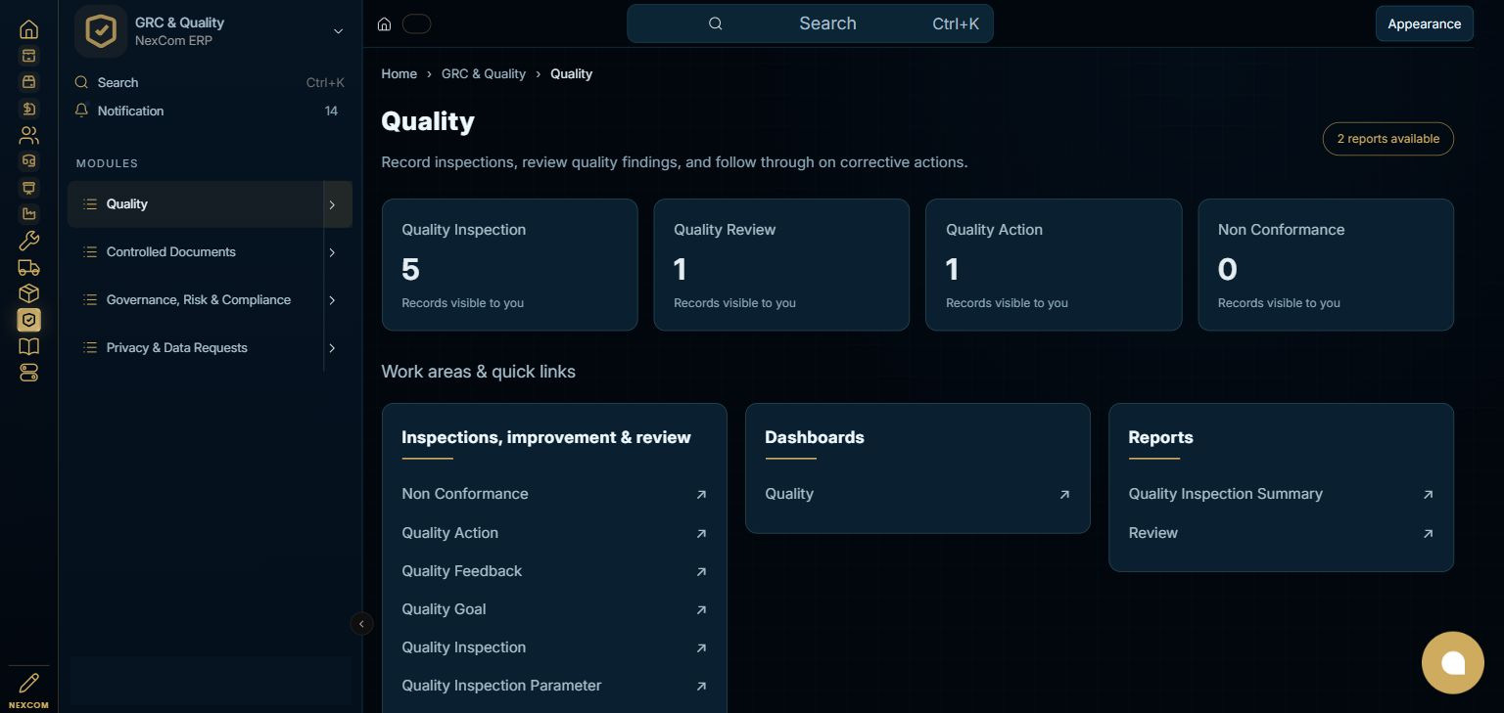Open the factory manufacturing module icon
1504x713 pixels.
pos(29,214)
